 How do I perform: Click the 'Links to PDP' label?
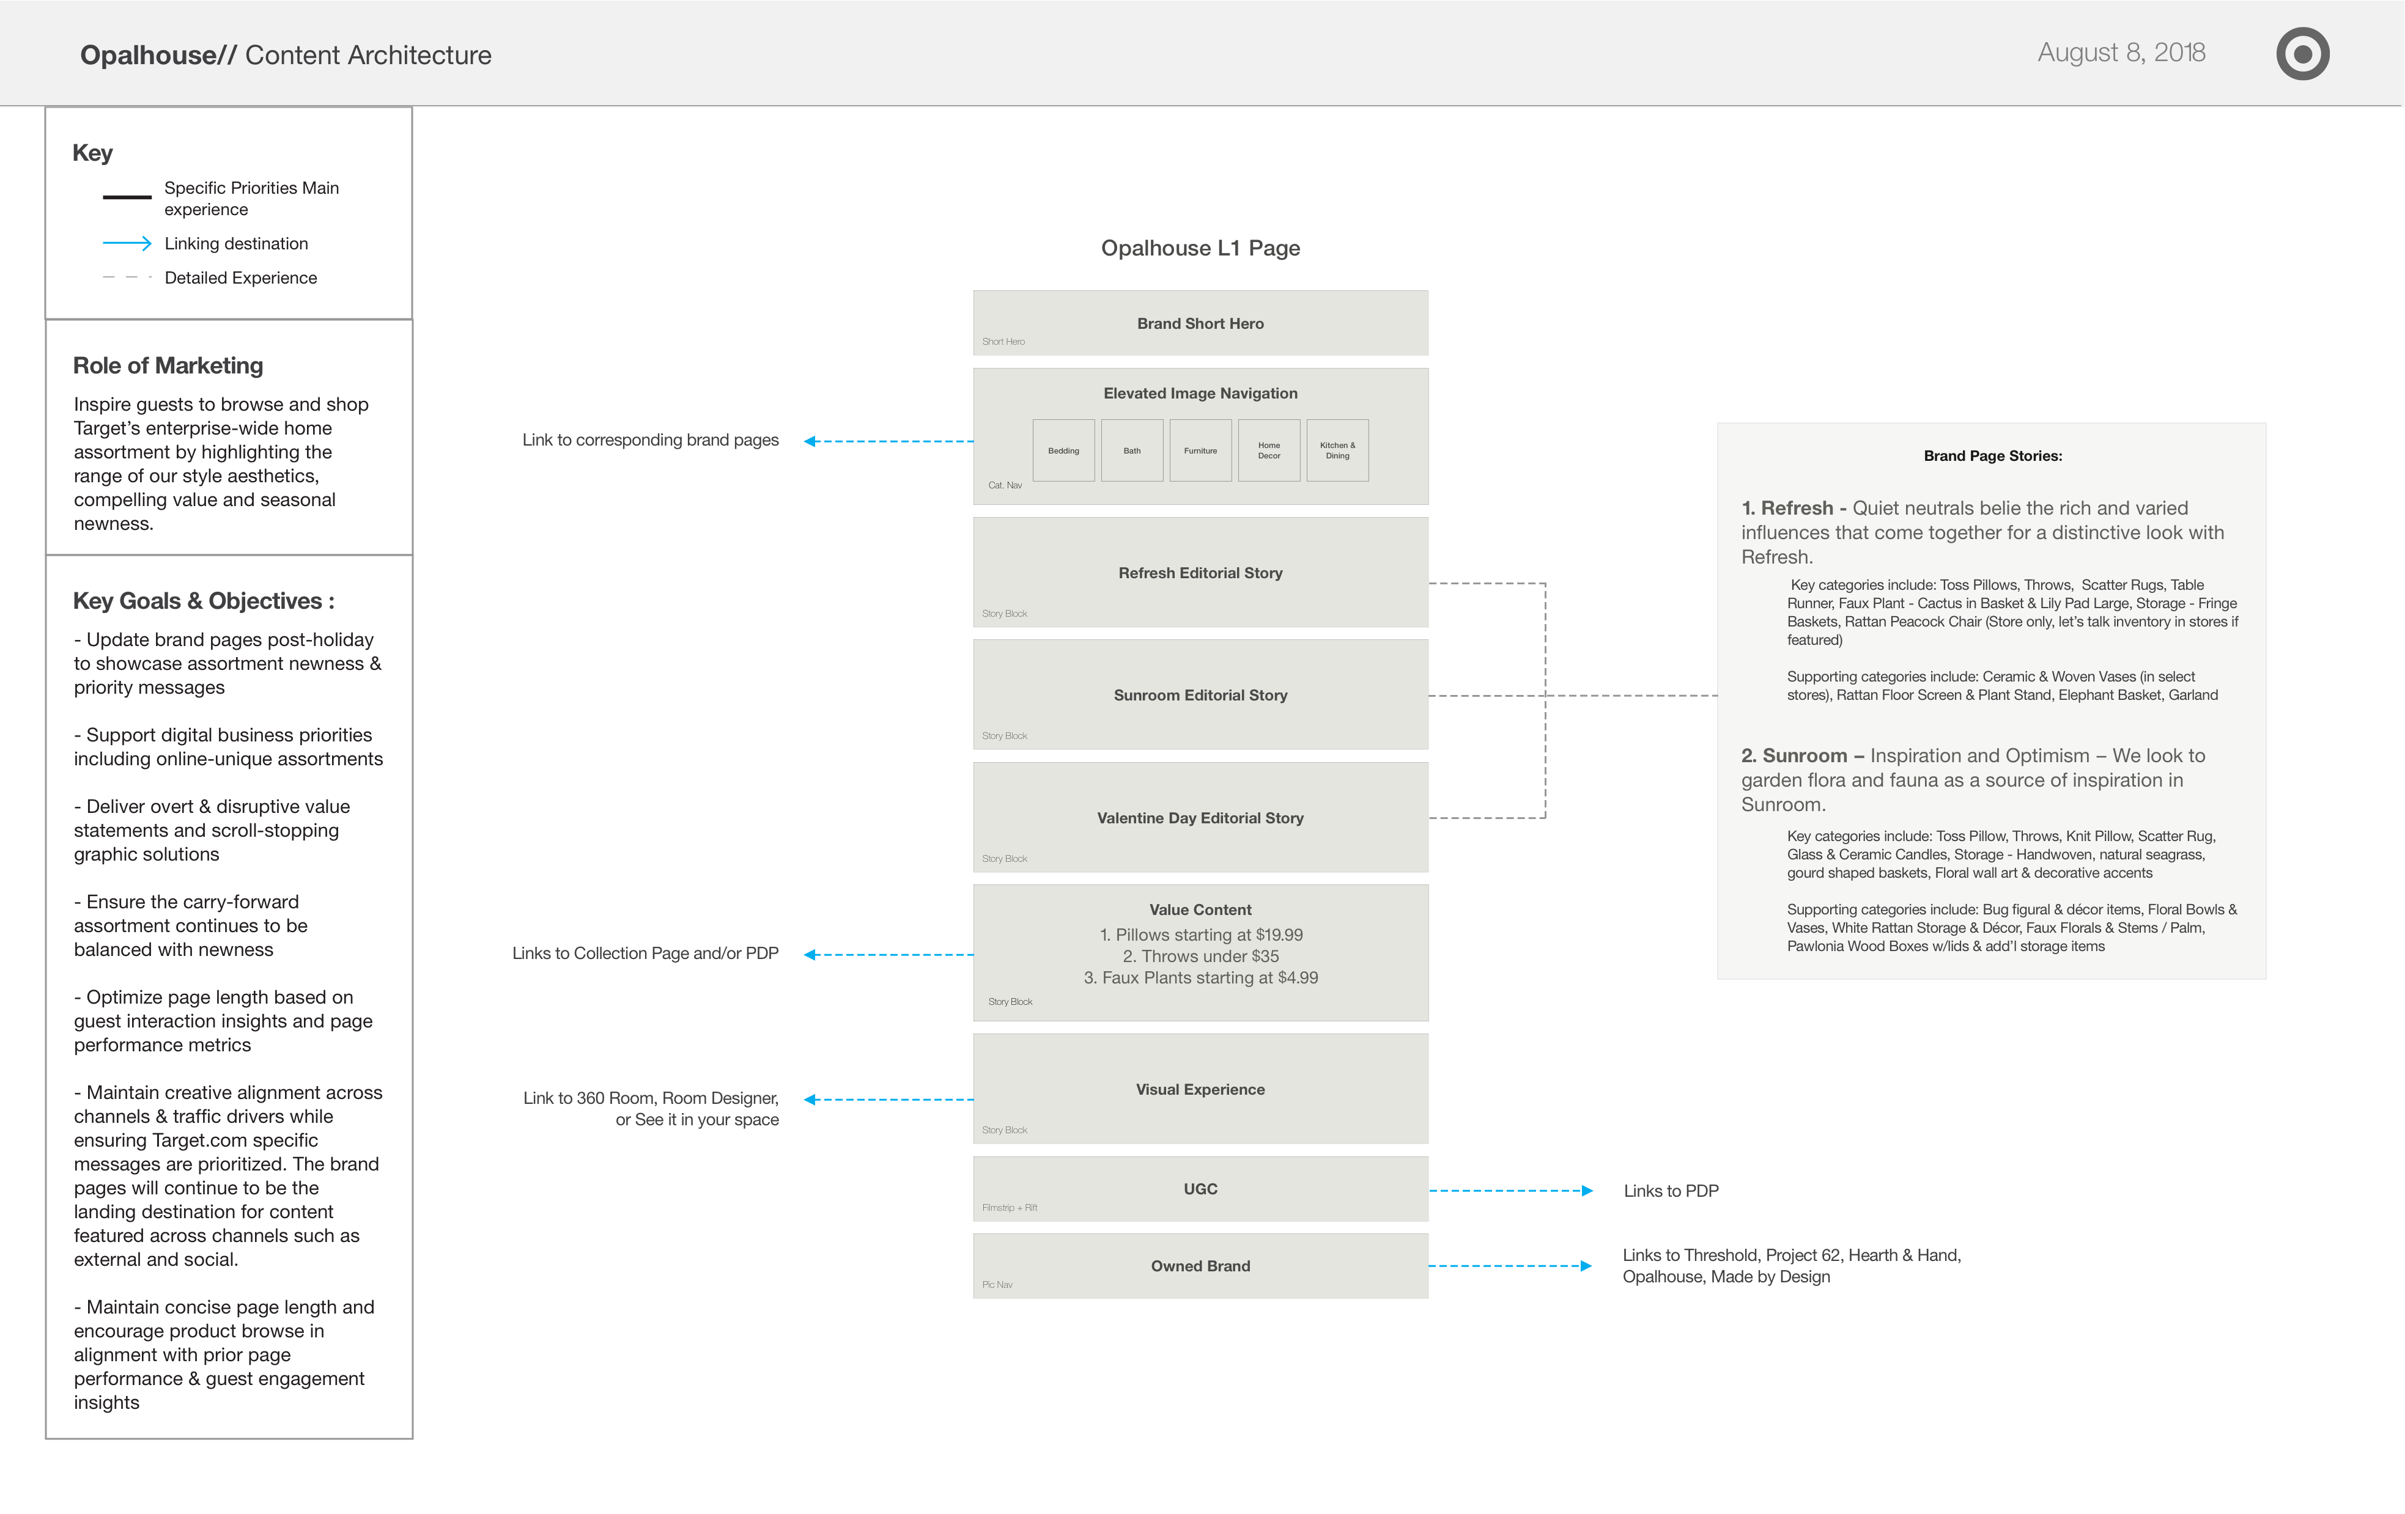(x=1671, y=1191)
